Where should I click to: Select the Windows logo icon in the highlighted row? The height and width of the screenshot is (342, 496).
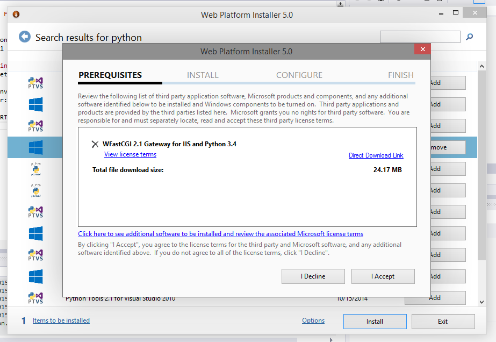click(36, 147)
